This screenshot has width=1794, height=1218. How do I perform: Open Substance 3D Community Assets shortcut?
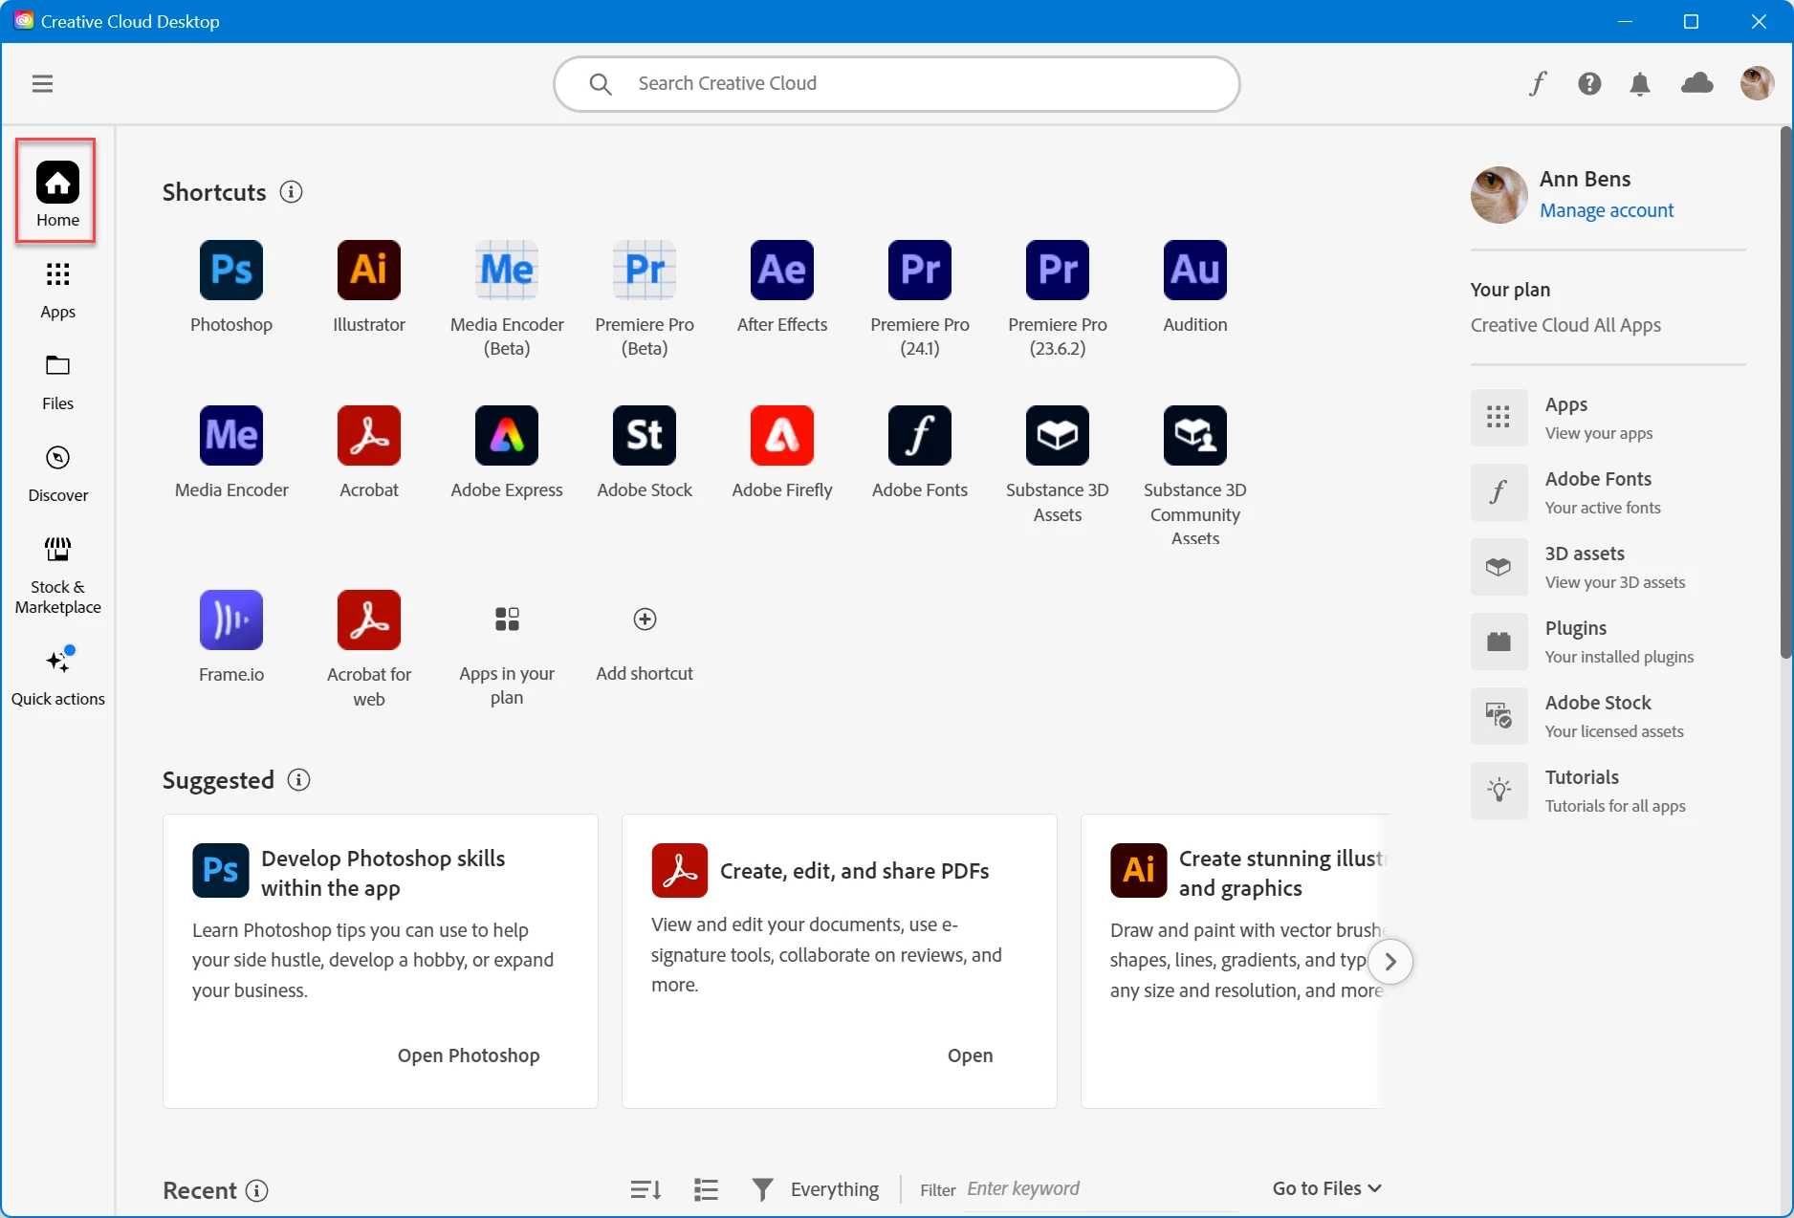coord(1195,436)
